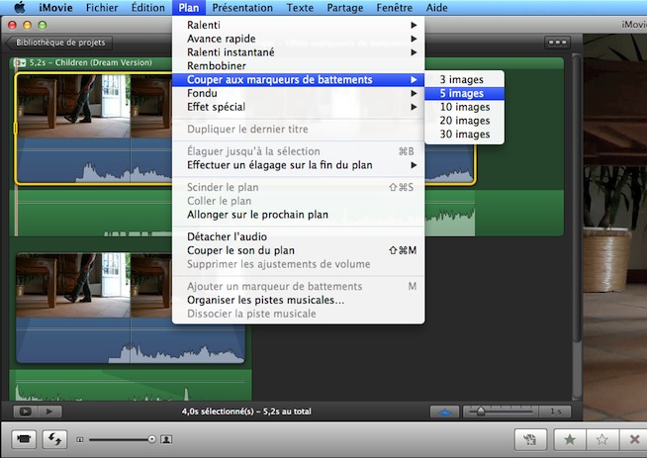Expand the Ralenti submenu

[x=299, y=25]
